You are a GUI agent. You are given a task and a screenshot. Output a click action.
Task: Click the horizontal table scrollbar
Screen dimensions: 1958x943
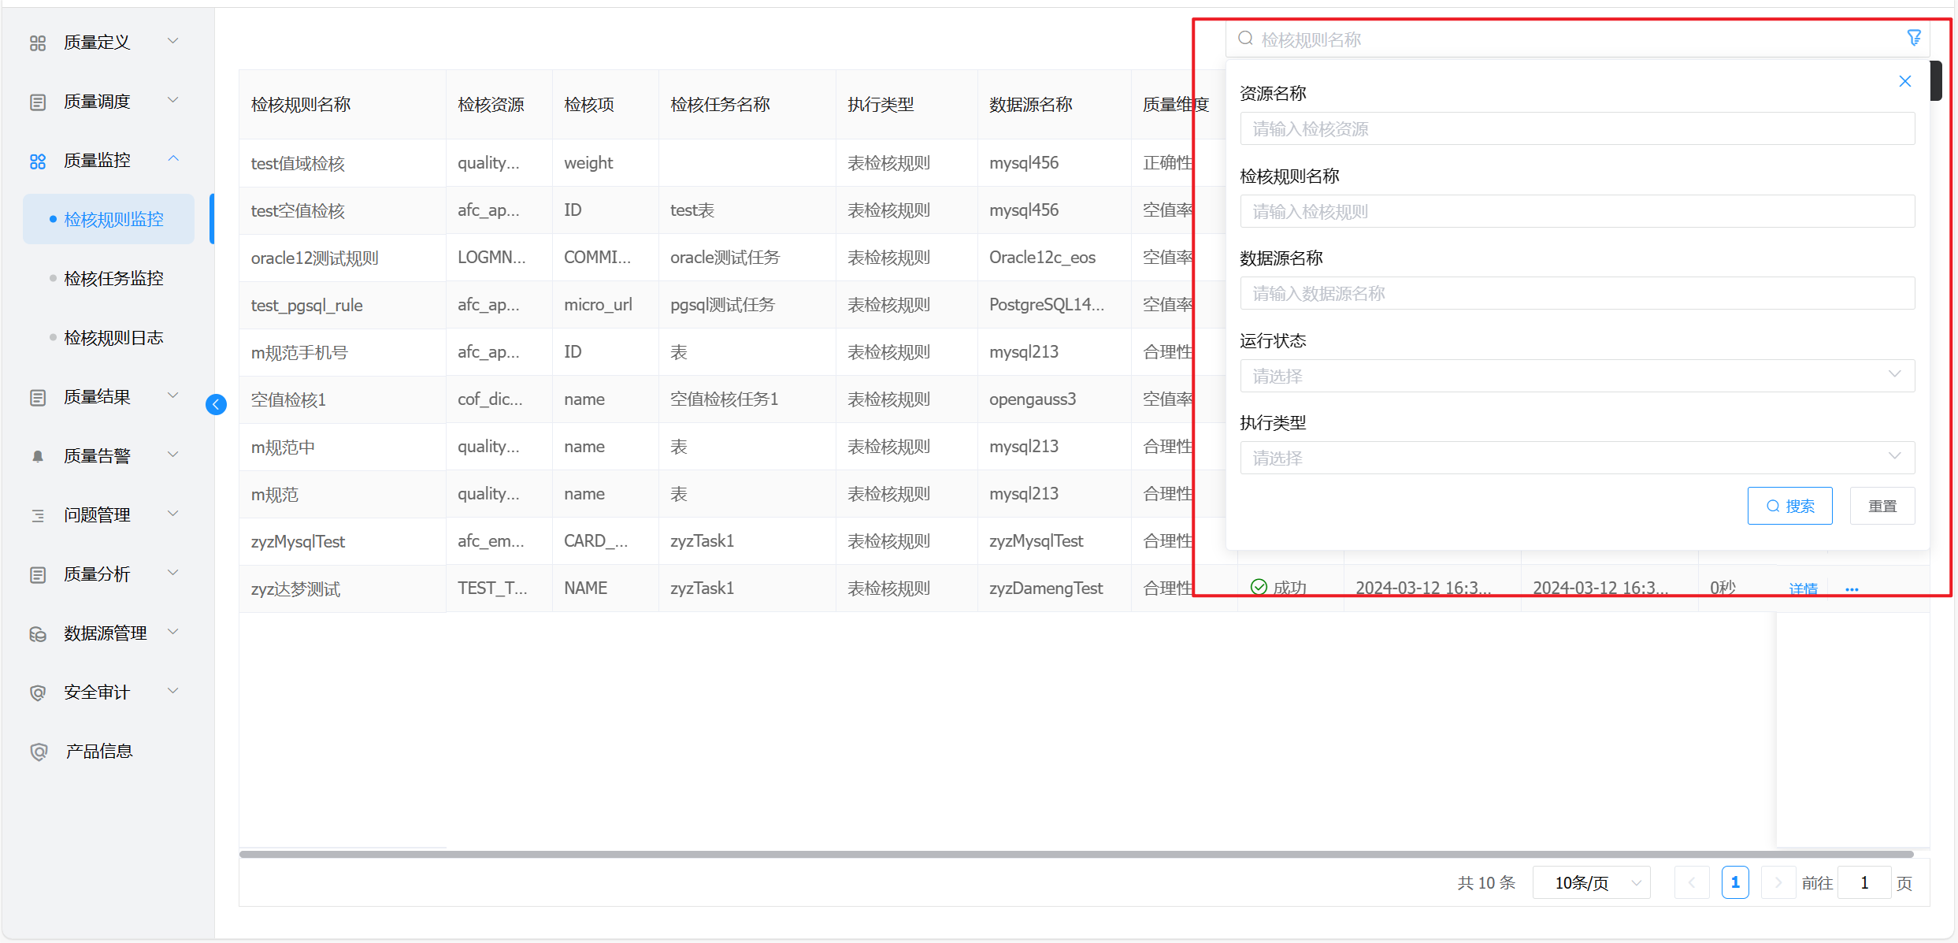(1075, 854)
